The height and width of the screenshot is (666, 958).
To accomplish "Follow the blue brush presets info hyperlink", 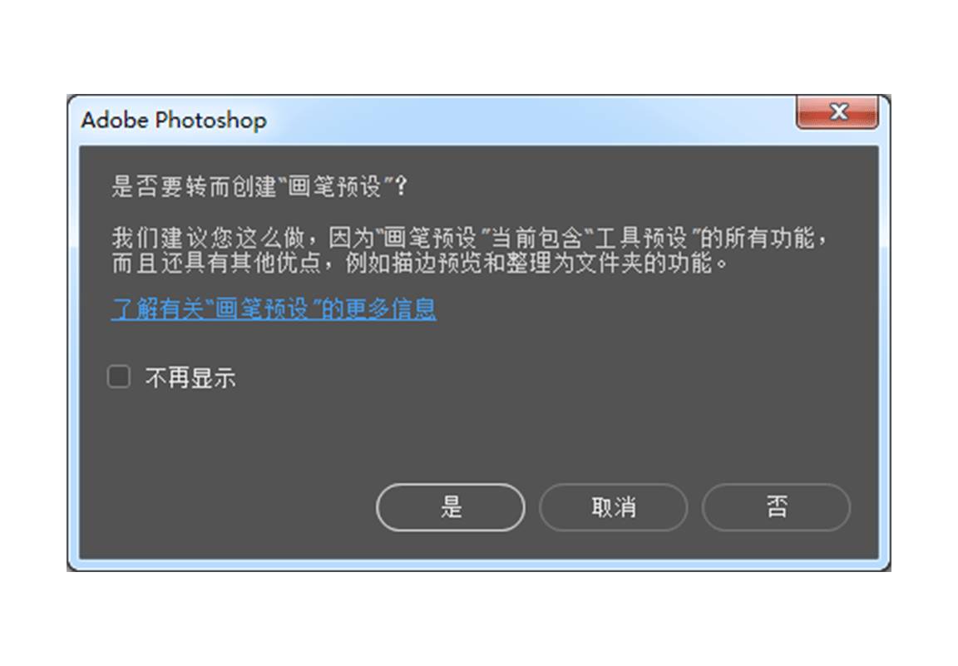I will (x=274, y=308).
